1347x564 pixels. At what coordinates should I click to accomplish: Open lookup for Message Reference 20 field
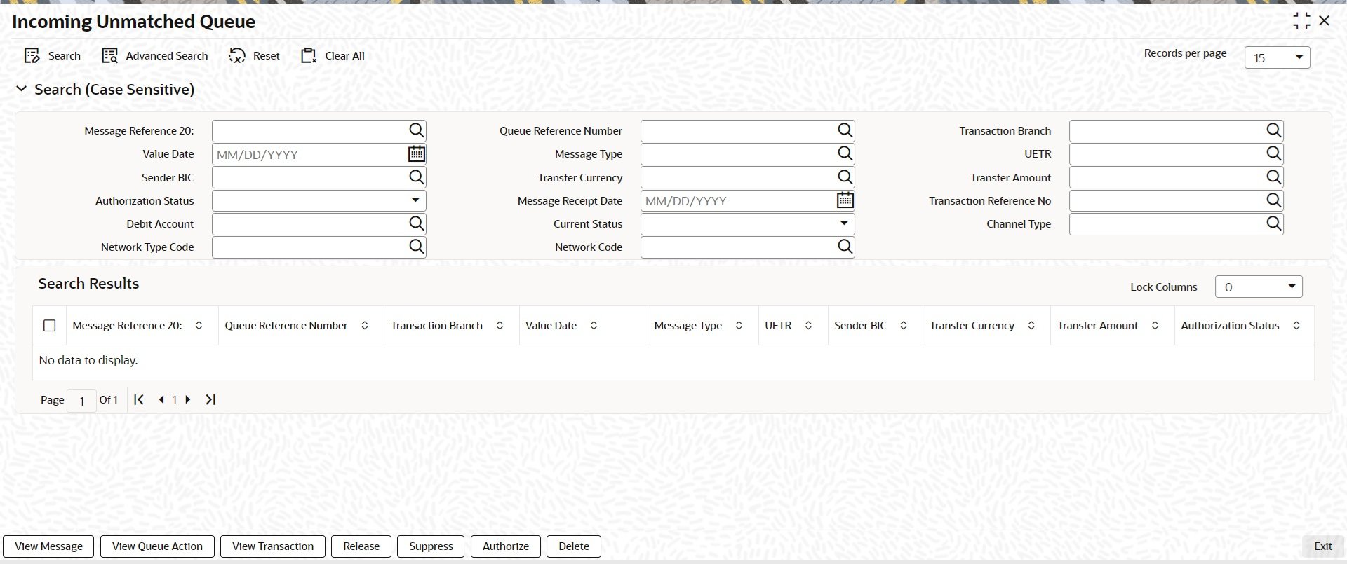coord(417,130)
